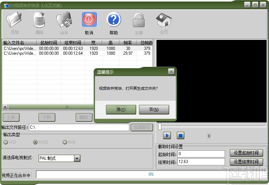Click the 设置起始时间 button

tap(246, 153)
